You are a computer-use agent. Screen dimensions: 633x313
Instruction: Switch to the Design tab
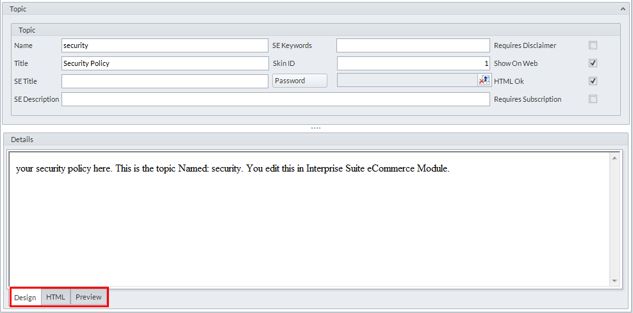(26, 297)
